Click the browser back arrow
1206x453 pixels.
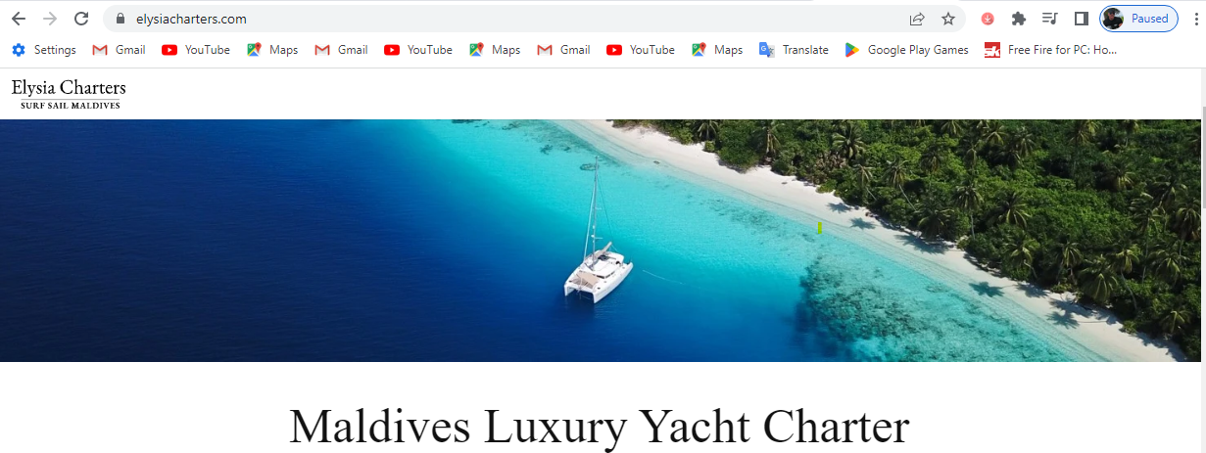point(19,19)
